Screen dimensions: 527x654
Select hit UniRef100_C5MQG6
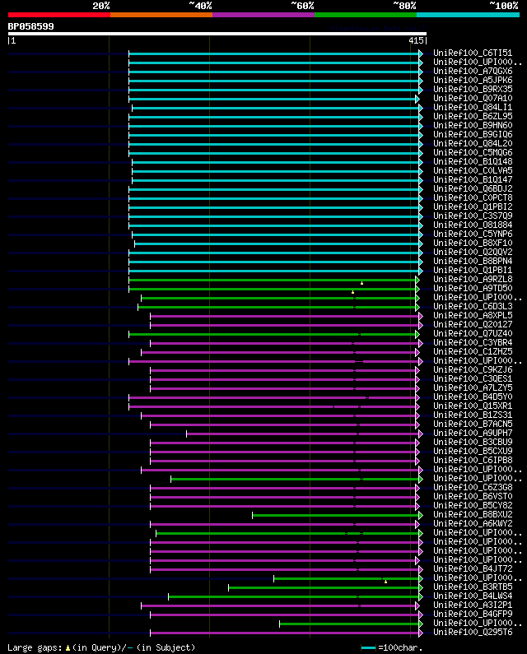[473, 152]
